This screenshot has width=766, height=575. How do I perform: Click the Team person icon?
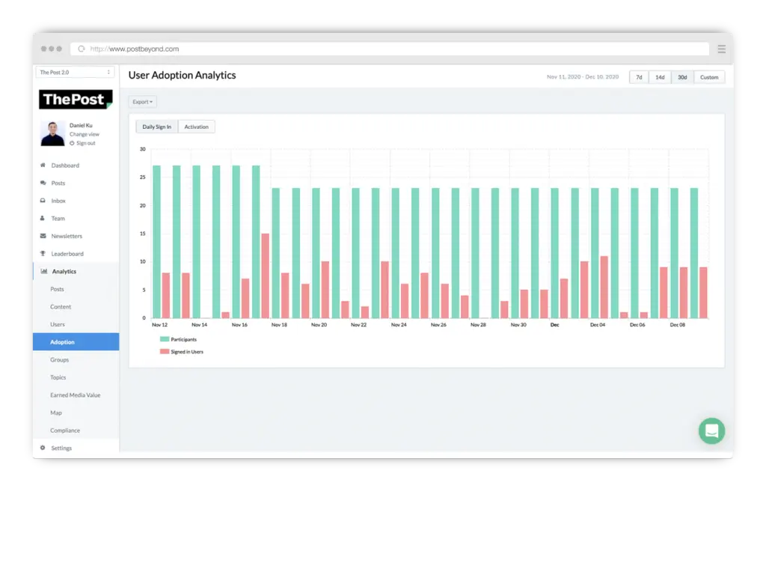click(43, 219)
